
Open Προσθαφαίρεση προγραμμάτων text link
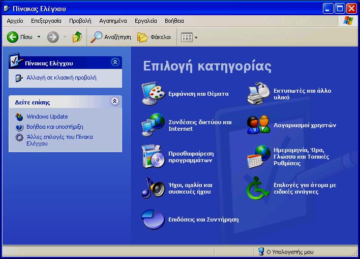point(191,157)
